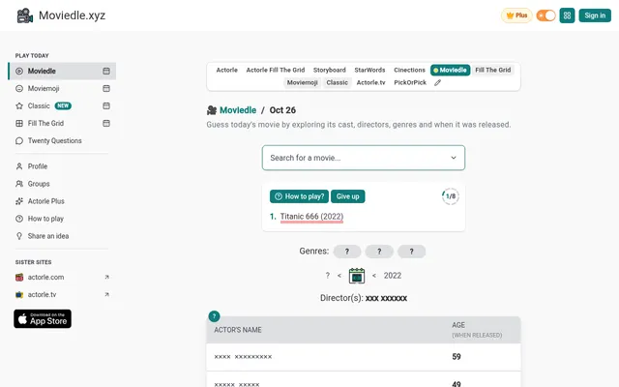Click the Plus subscription badge
This screenshot has height=387, width=619.
click(516, 15)
